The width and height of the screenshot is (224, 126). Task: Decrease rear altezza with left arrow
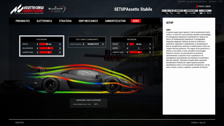tap(38, 44)
